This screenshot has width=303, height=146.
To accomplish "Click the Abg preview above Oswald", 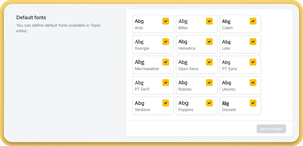I will click(x=225, y=104).
